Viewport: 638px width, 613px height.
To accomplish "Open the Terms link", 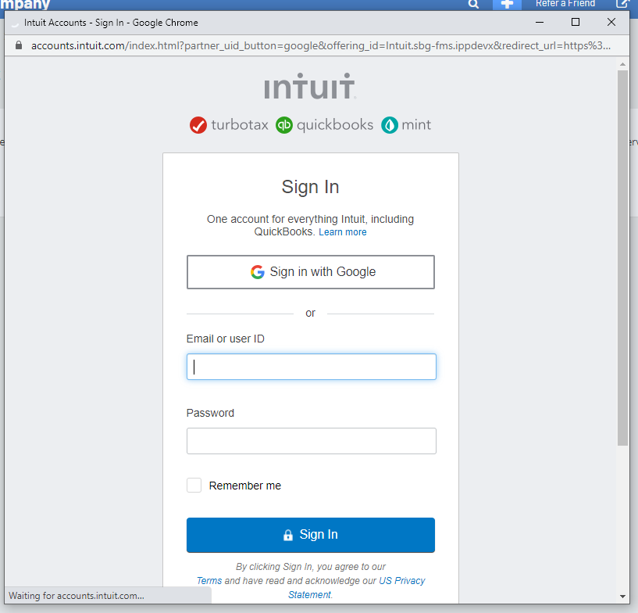I will click(209, 581).
